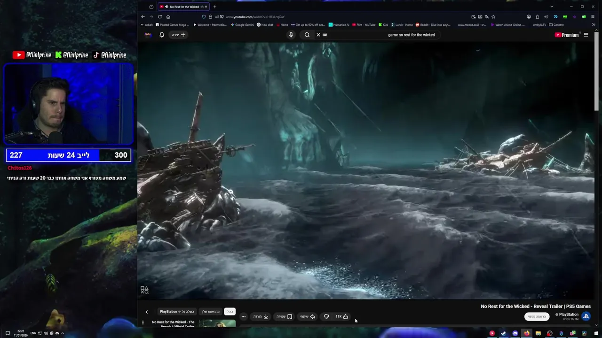This screenshot has width=602, height=338.
Task: Reload the page with refresh icon
Action: pyautogui.click(x=160, y=17)
